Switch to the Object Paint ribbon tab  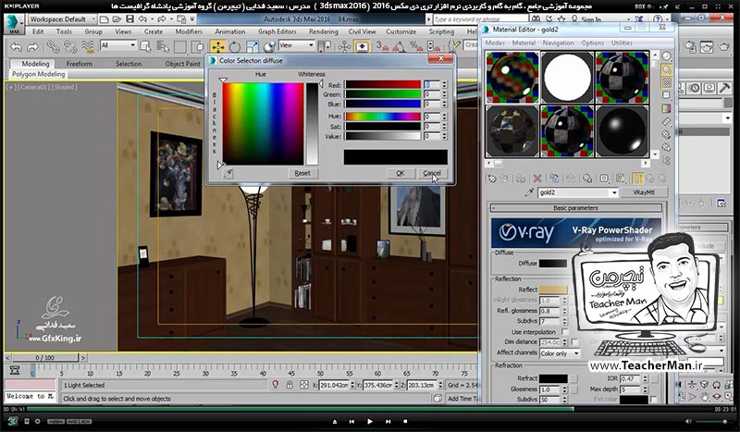(x=182, y=64)
